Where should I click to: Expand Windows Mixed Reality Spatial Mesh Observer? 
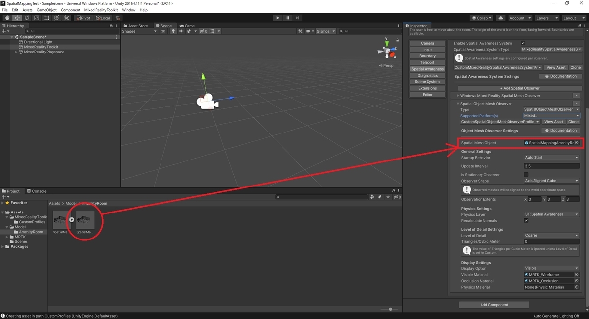point(458,96)
